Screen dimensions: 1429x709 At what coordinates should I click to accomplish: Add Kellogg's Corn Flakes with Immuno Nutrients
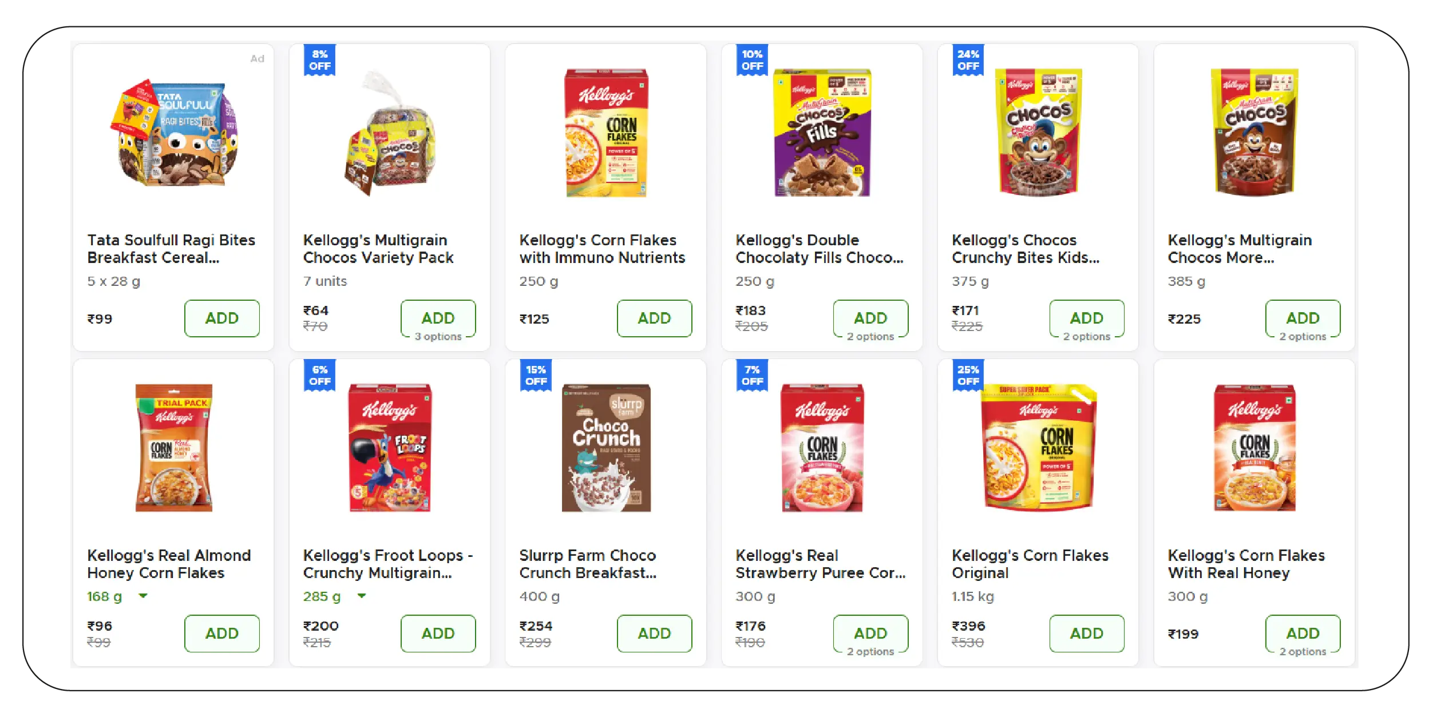click(654, 318)
